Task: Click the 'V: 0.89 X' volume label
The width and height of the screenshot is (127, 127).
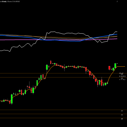Action: [122, 76]
